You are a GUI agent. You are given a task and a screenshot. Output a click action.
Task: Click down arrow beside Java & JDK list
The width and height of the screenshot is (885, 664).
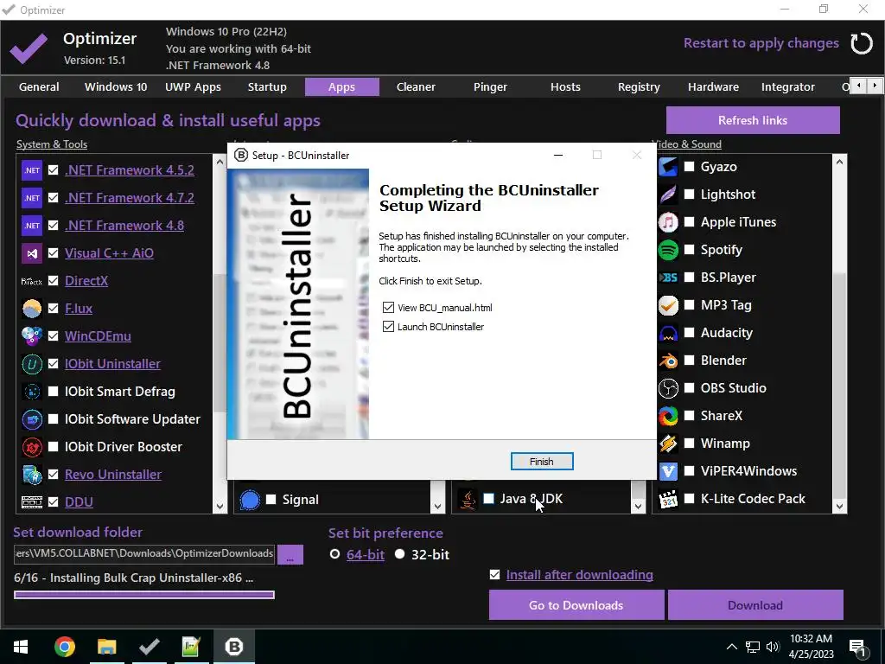[x=639, y=506]
